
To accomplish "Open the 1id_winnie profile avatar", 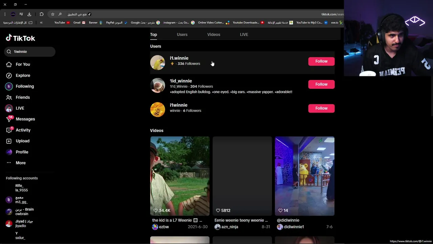I will tap(158, 85).
